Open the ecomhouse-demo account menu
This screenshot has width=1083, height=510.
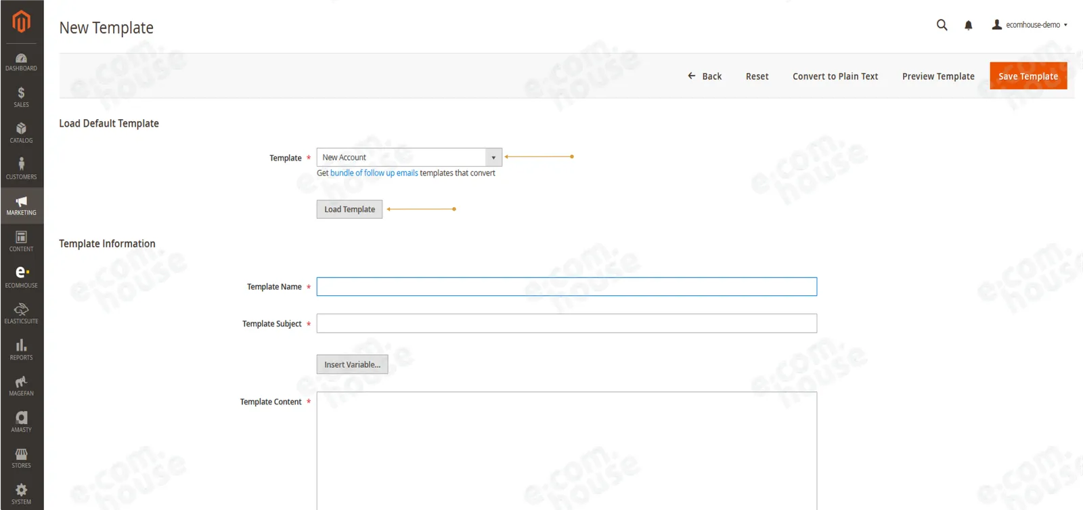coord(1030,25)
